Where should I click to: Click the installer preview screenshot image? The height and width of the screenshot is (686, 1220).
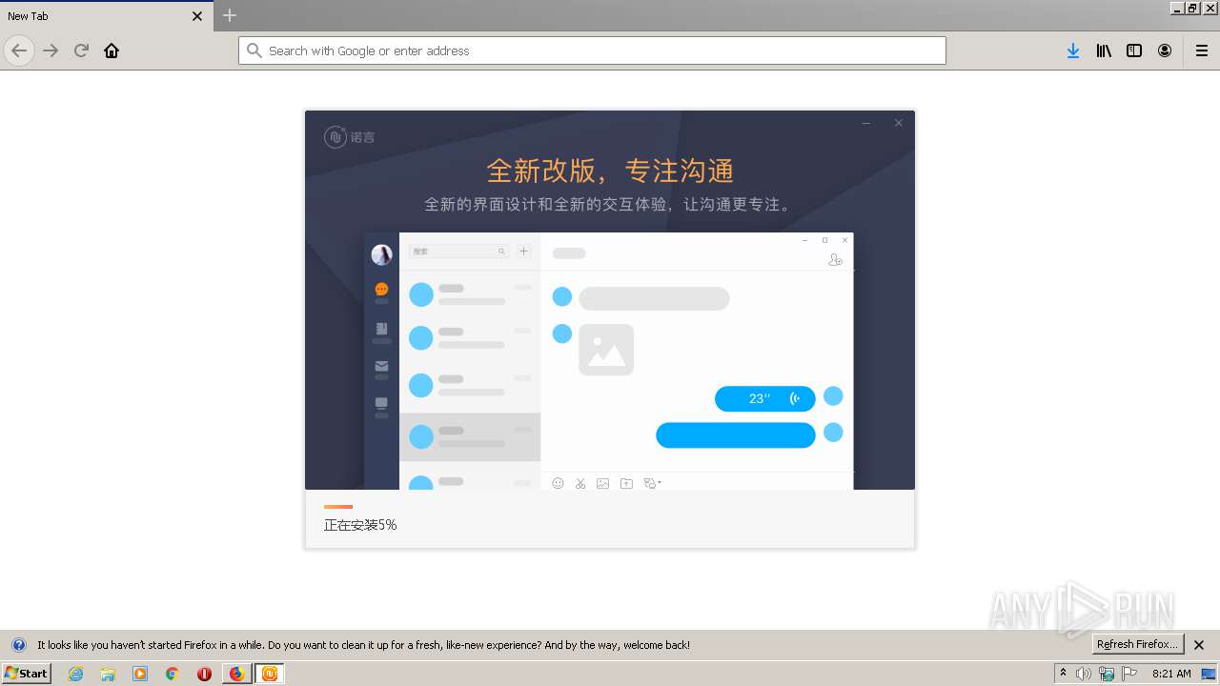609,360
